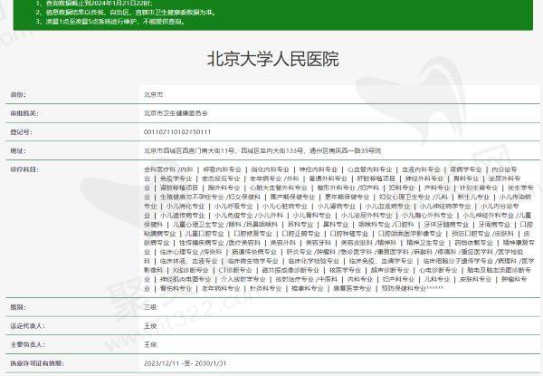Click X线诊断专业 in specialties
The image size is (543, 376).
[190, 270]
